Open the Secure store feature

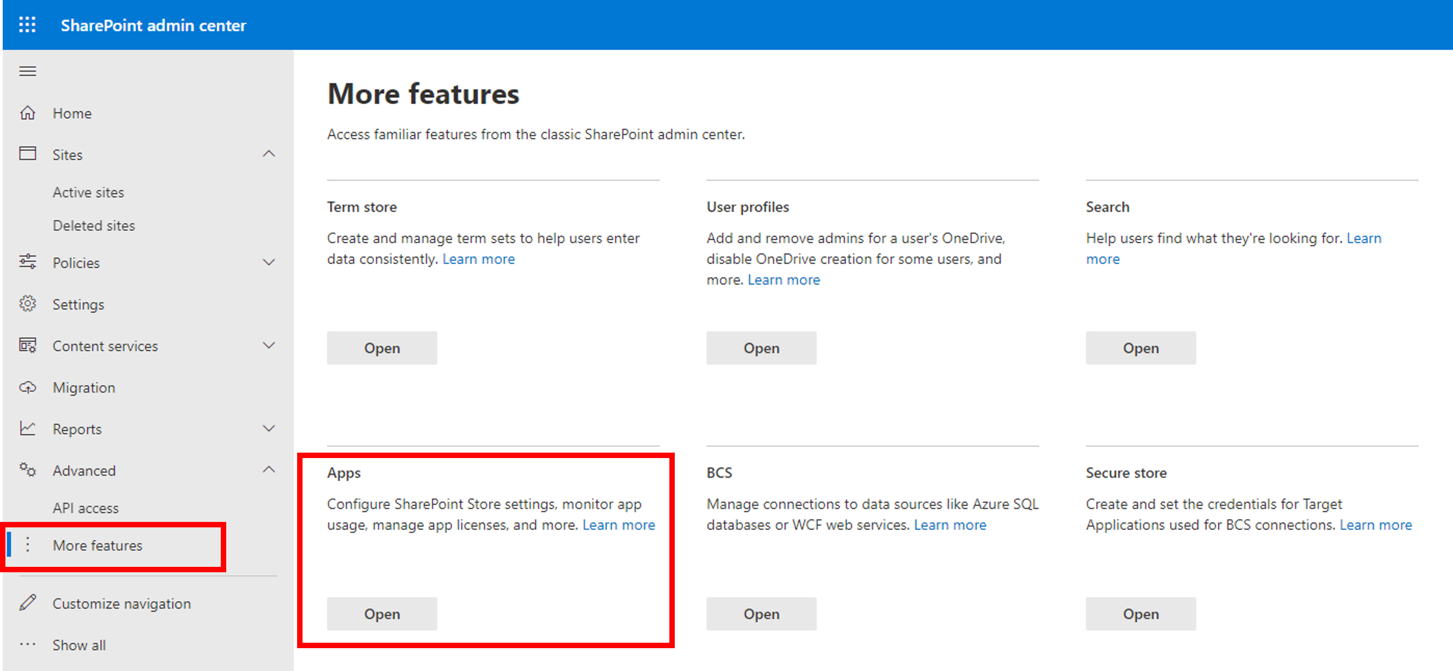pos(1140,613)
